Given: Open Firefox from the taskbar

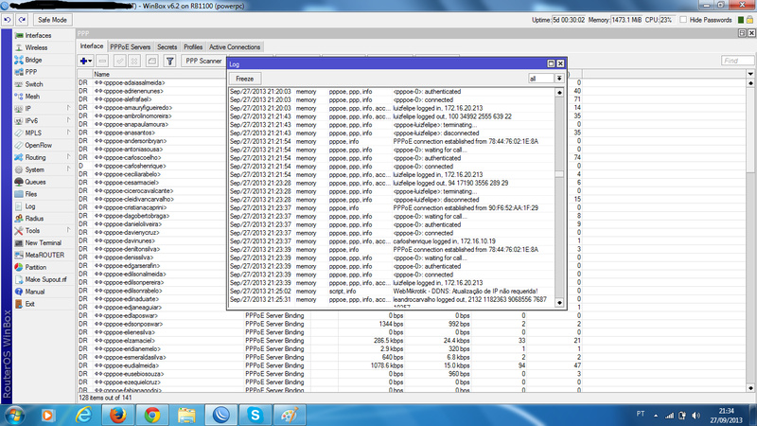Looking at the screenshot, I should point(117,415).
